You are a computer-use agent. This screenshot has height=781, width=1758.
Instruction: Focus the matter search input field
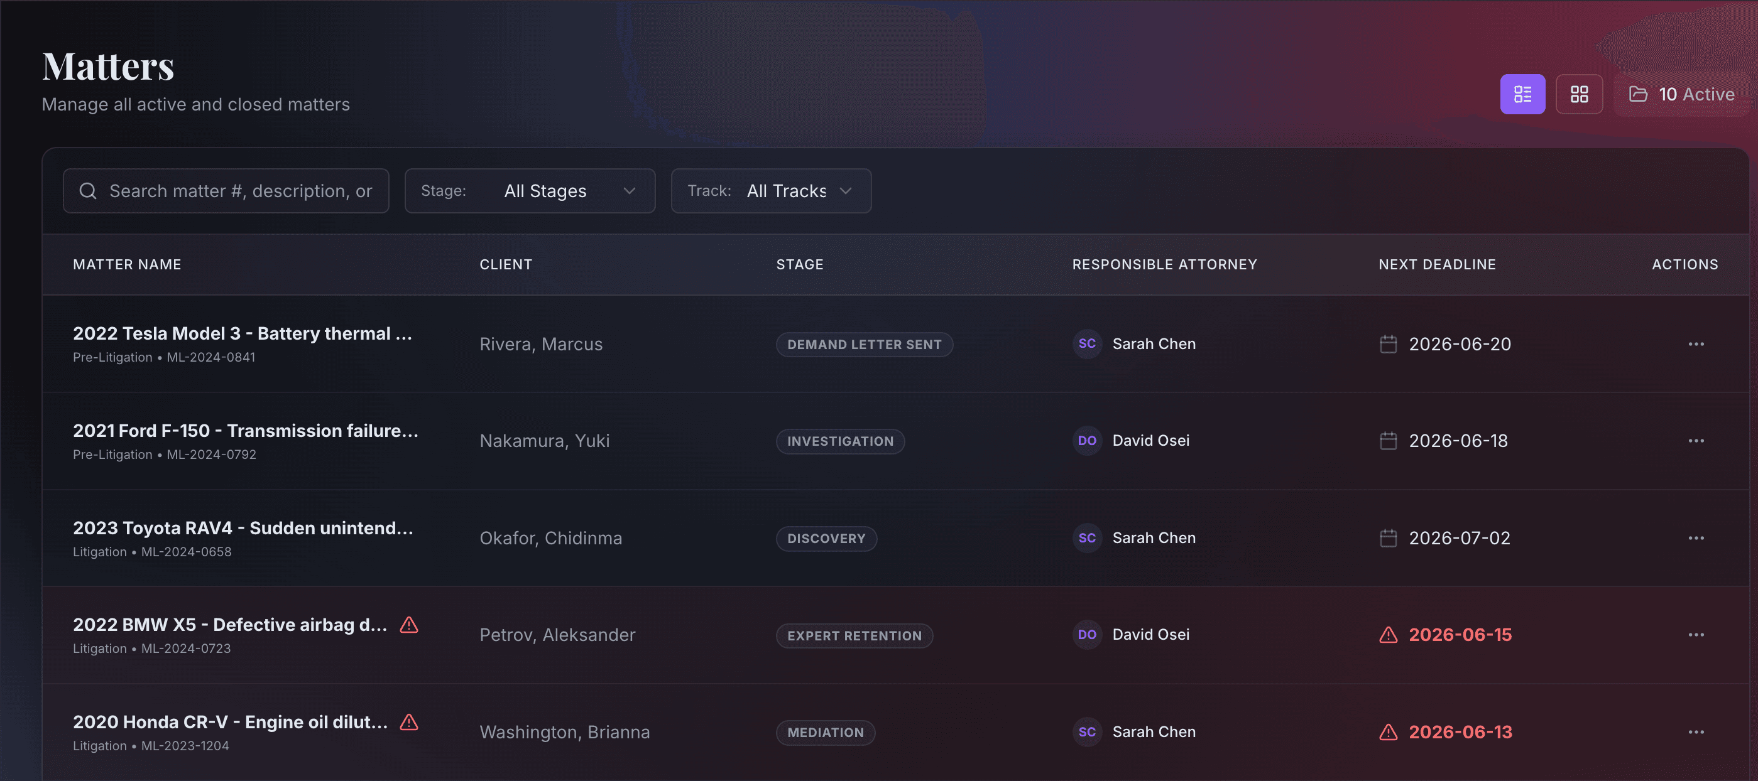click(226, 191)
